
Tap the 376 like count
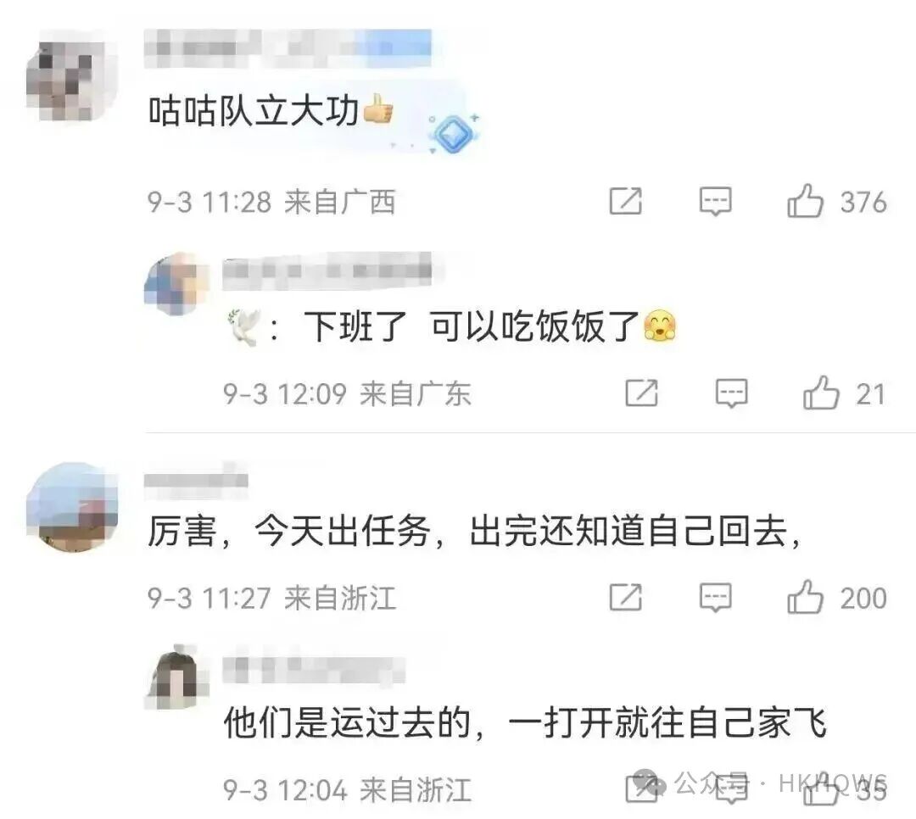tap(863, 202)
